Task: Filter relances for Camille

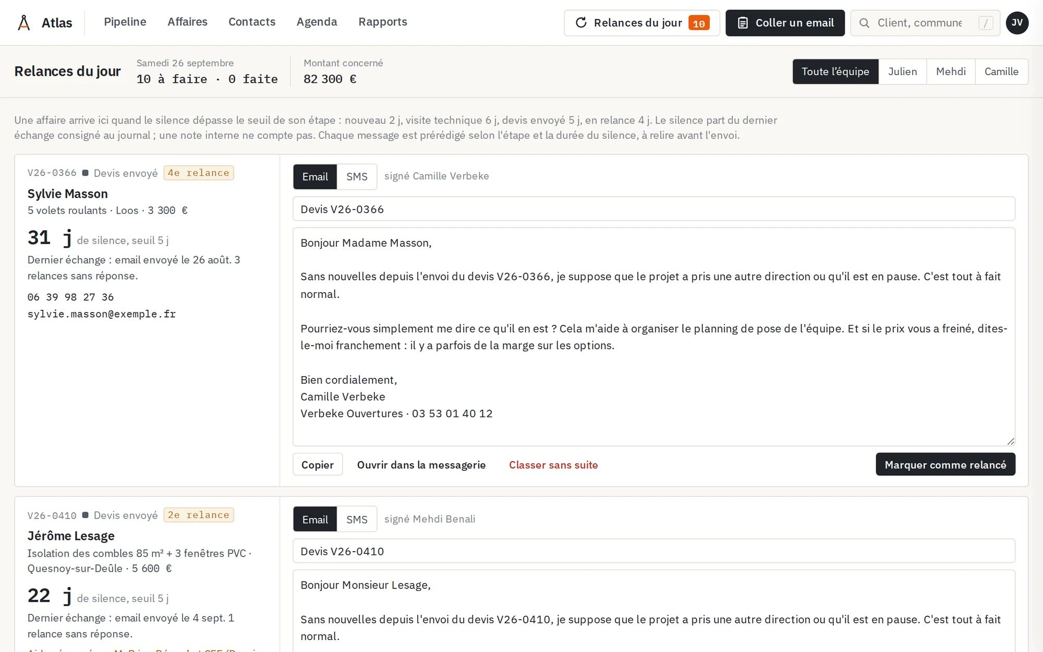Action: click(1001, 71)
